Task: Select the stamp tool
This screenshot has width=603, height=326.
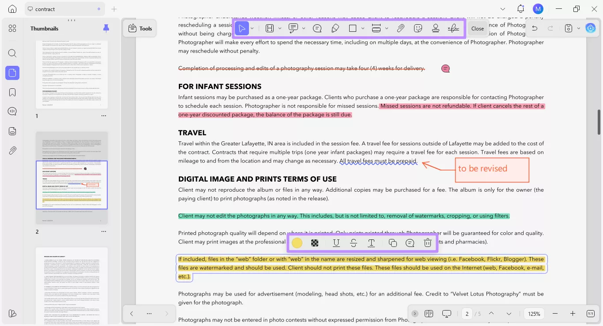Action: click(x=436, y=28)
